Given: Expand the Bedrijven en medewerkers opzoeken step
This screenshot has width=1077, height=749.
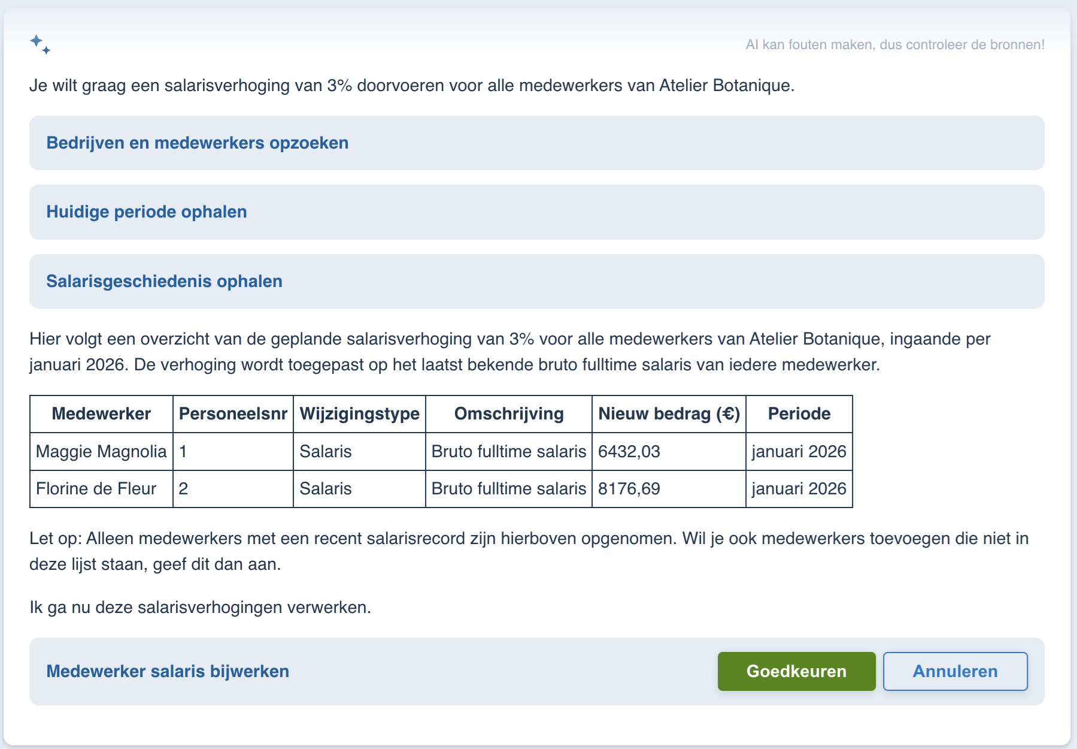Looking at the screenshot, I should pos(537,143).
